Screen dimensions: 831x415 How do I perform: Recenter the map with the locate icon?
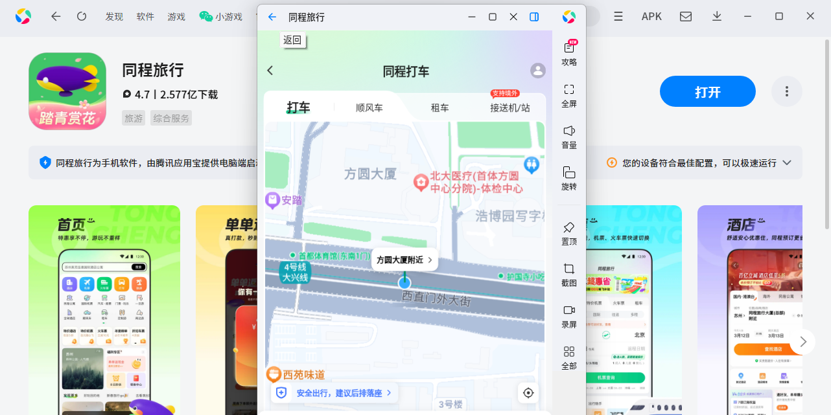point(528,392)
